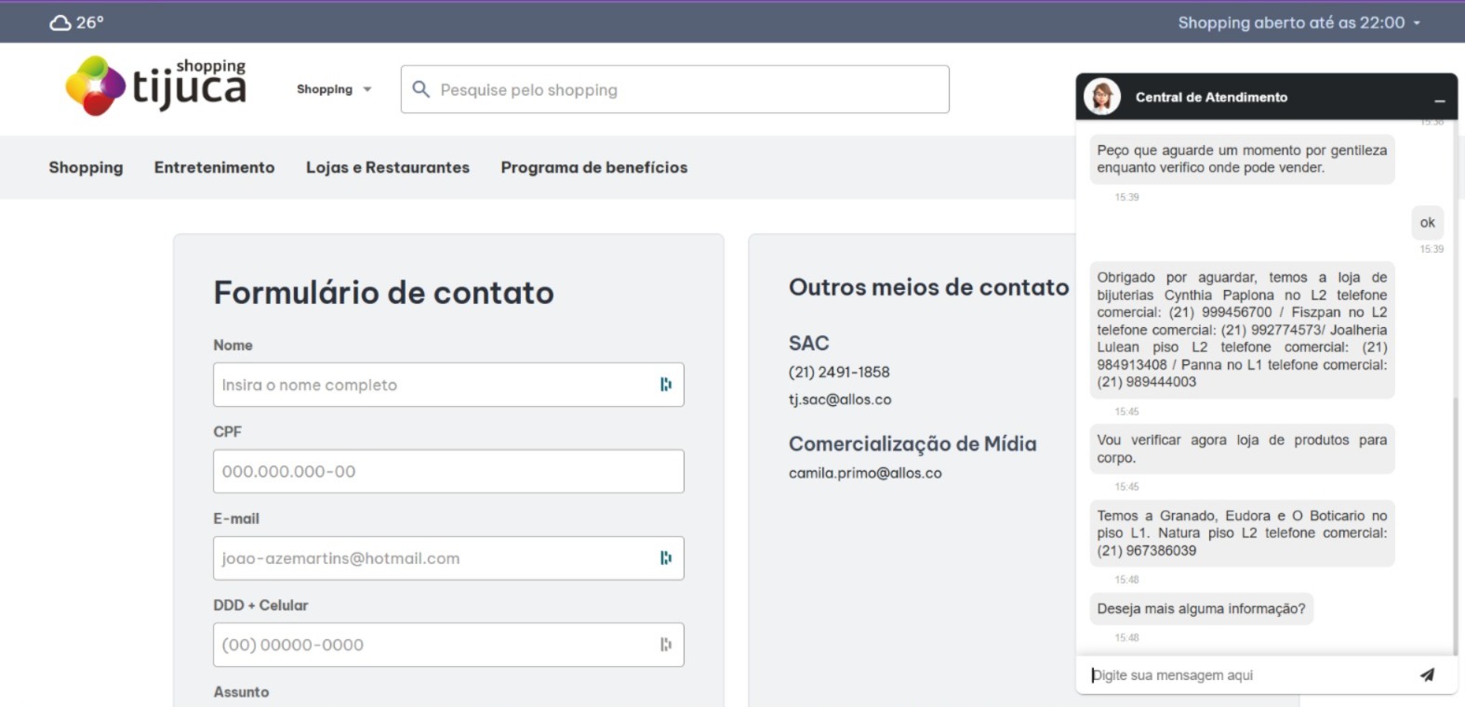Open the Entretenimento menu
The width and height of the screenshot is (1465, 707).
click(x=214, y=167)
